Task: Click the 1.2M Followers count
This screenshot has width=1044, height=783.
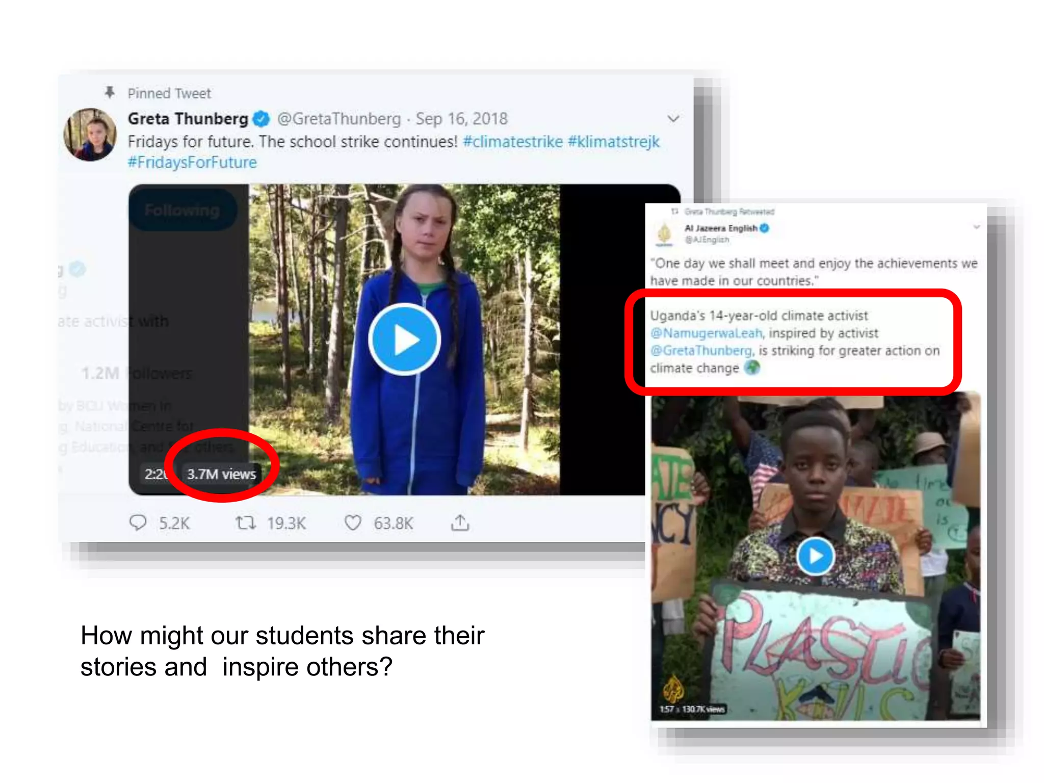Action: 137,373
